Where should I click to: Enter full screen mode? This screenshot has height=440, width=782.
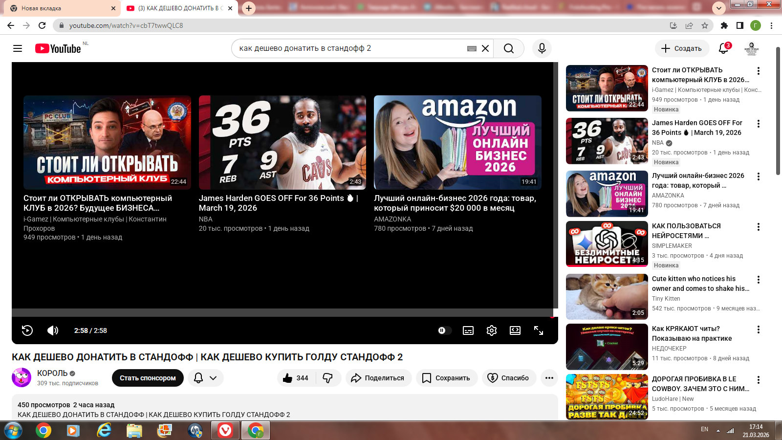(539, 330)
